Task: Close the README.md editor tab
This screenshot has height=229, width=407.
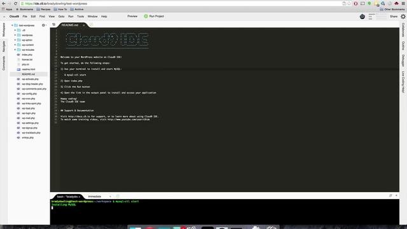Action: (84, 25)
